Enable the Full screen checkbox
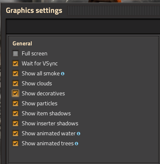Viewport: 160px width, 164px height. click(15, 54)
